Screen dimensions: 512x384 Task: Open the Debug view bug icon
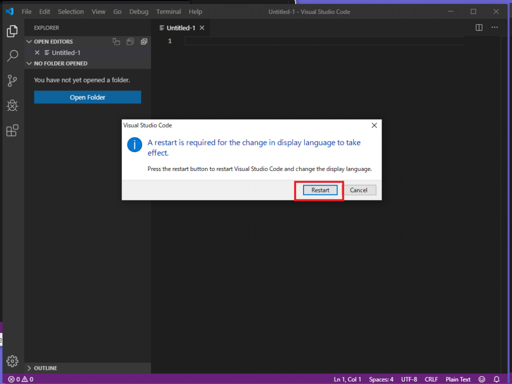point(12,105)
